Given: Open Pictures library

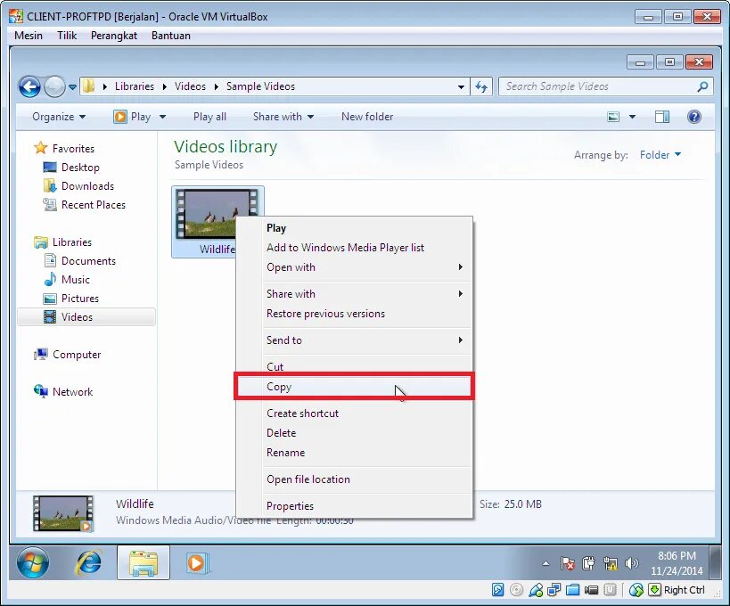Looking at the screenshot, I should 70,299.
